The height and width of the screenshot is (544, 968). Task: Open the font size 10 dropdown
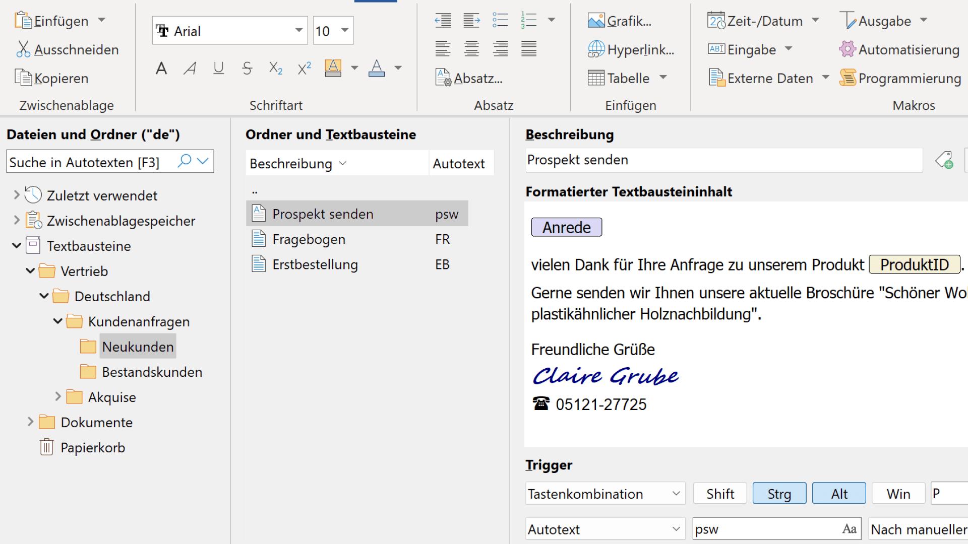tap(345, 30)
